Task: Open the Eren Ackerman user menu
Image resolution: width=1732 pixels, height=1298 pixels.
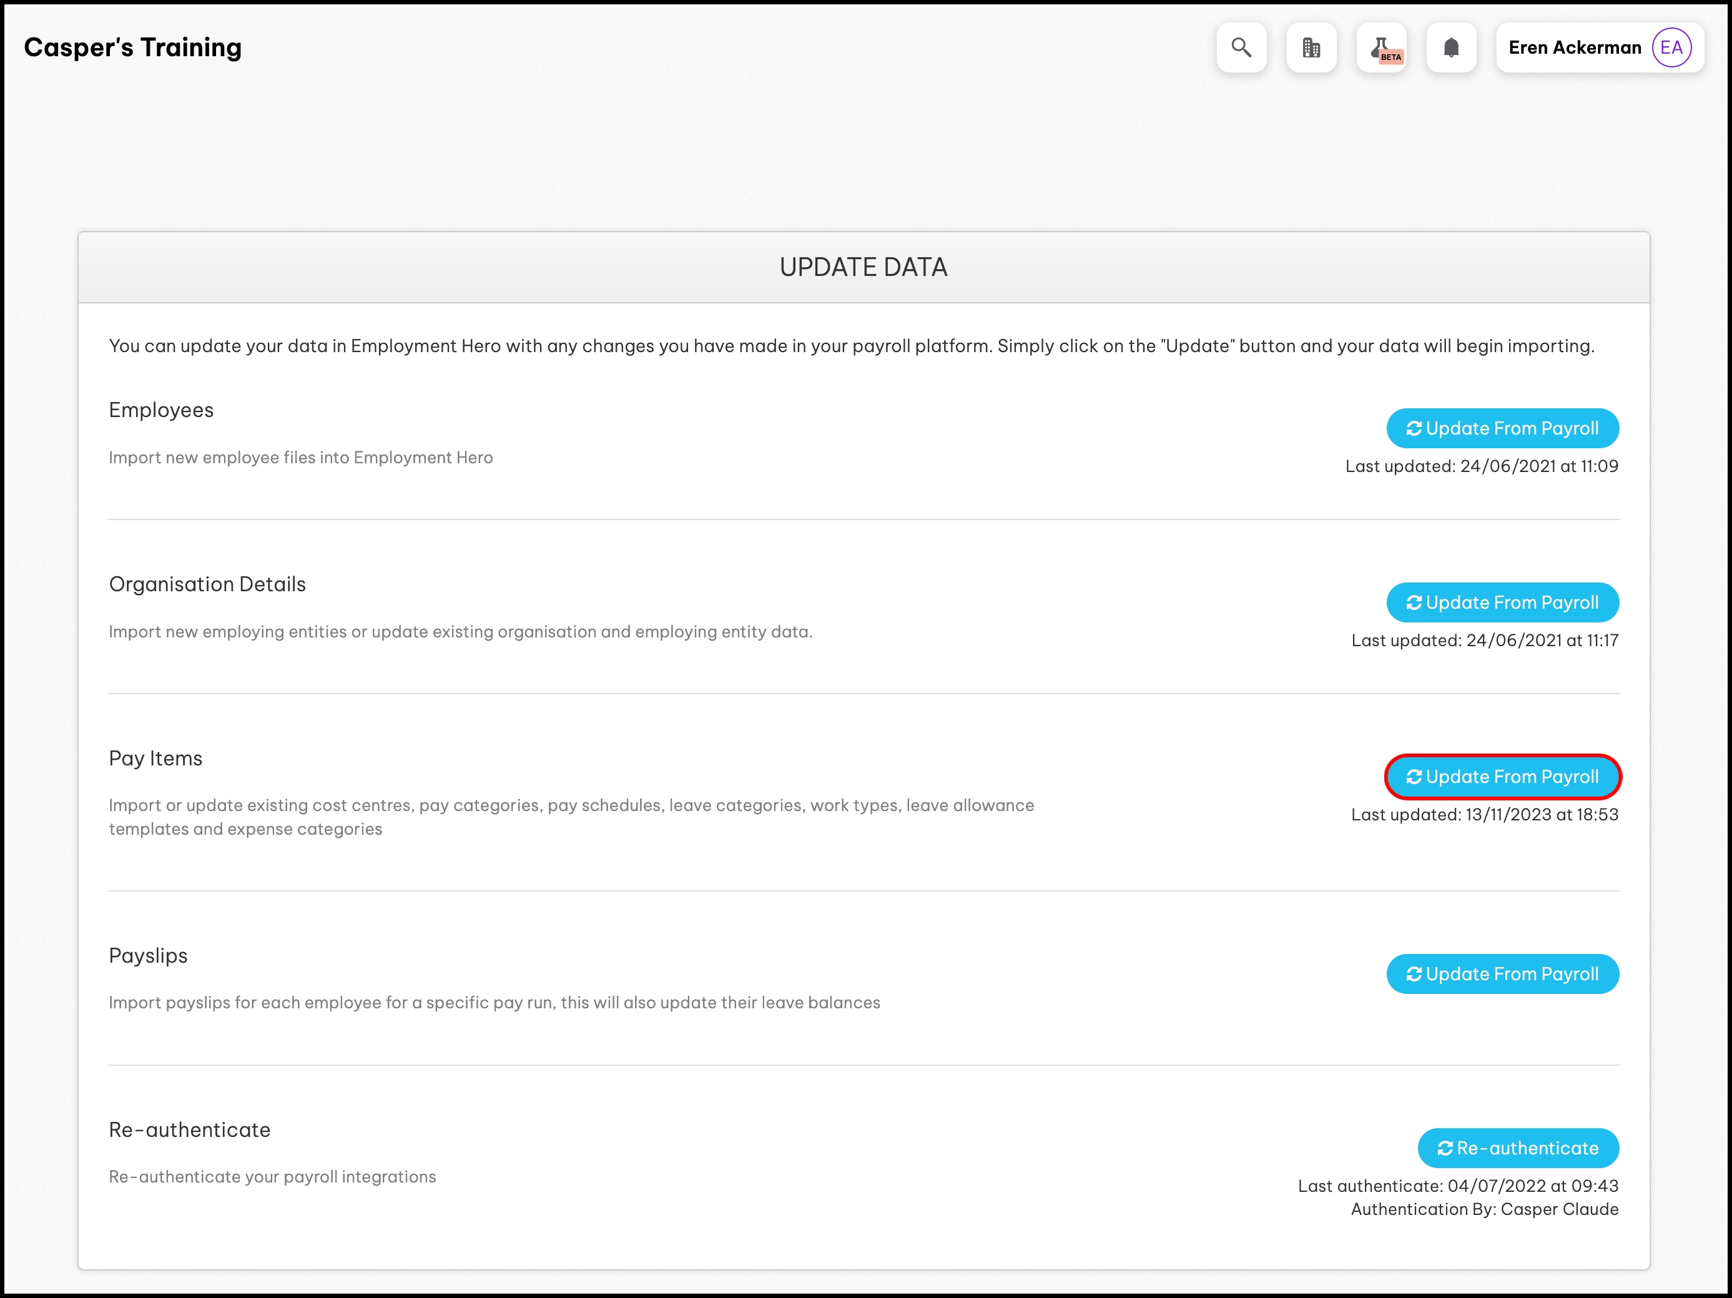Action: tap(1574, 47)
